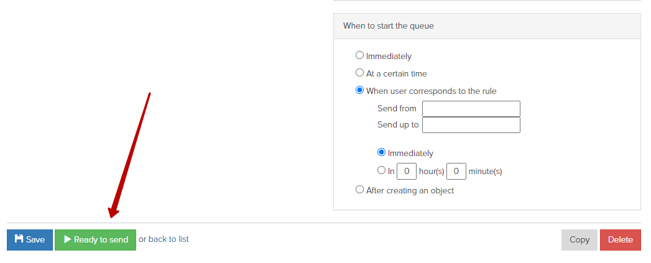Click the Ready to send button text
This screenshot has height=263, width=651.
coord(101,240)
